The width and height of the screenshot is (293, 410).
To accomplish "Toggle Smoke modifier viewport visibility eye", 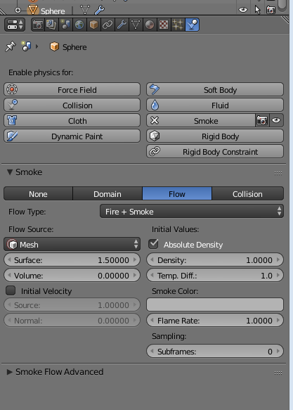I will point(276,120).
